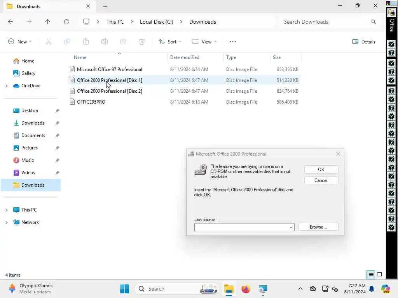Click the top icon in Office shortcut bar

(x=391, y=12)
